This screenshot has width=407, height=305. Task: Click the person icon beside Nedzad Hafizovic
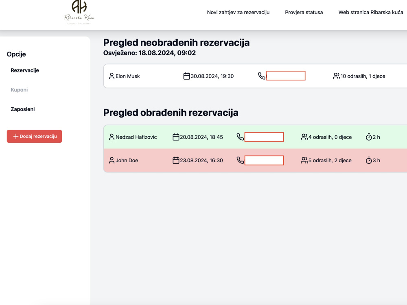coord(112,137)
